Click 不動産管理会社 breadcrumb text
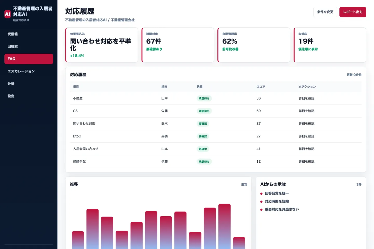The width and height of the screenshot is (374, 249). coord(123,20)
